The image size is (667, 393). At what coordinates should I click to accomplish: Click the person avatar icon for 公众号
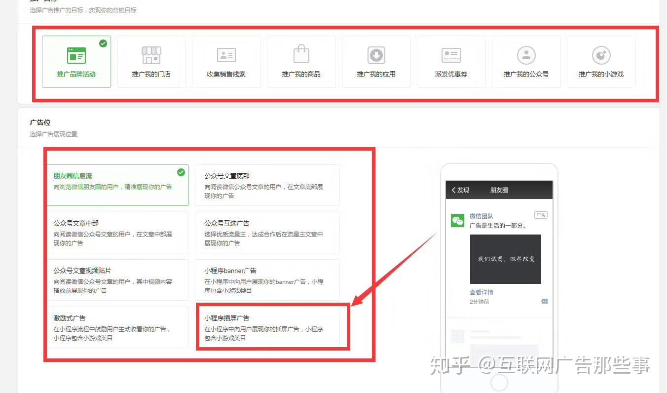click(526, 55)
